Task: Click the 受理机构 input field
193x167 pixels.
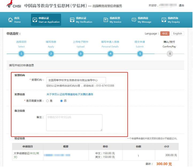Action: [x=76, y=80]
